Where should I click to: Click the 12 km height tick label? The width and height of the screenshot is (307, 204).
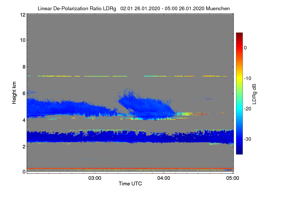(22, 15)
